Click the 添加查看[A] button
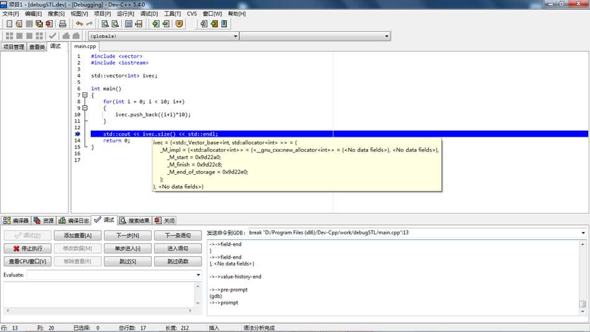 pos(78,236)
